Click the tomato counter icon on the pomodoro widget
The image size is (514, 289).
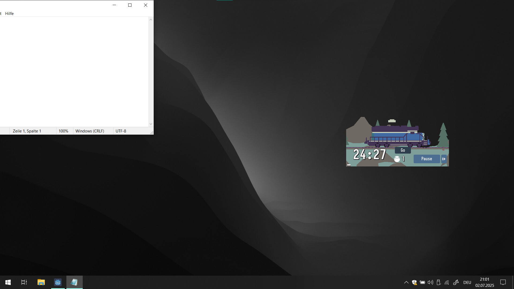click(x=397, y=158)
